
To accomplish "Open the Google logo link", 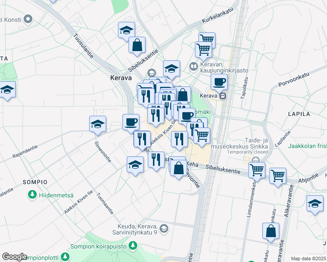I will [14, 257].
